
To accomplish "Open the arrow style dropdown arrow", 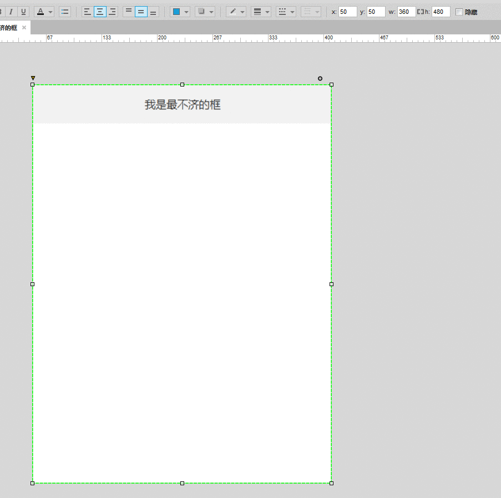I will 317,12.
